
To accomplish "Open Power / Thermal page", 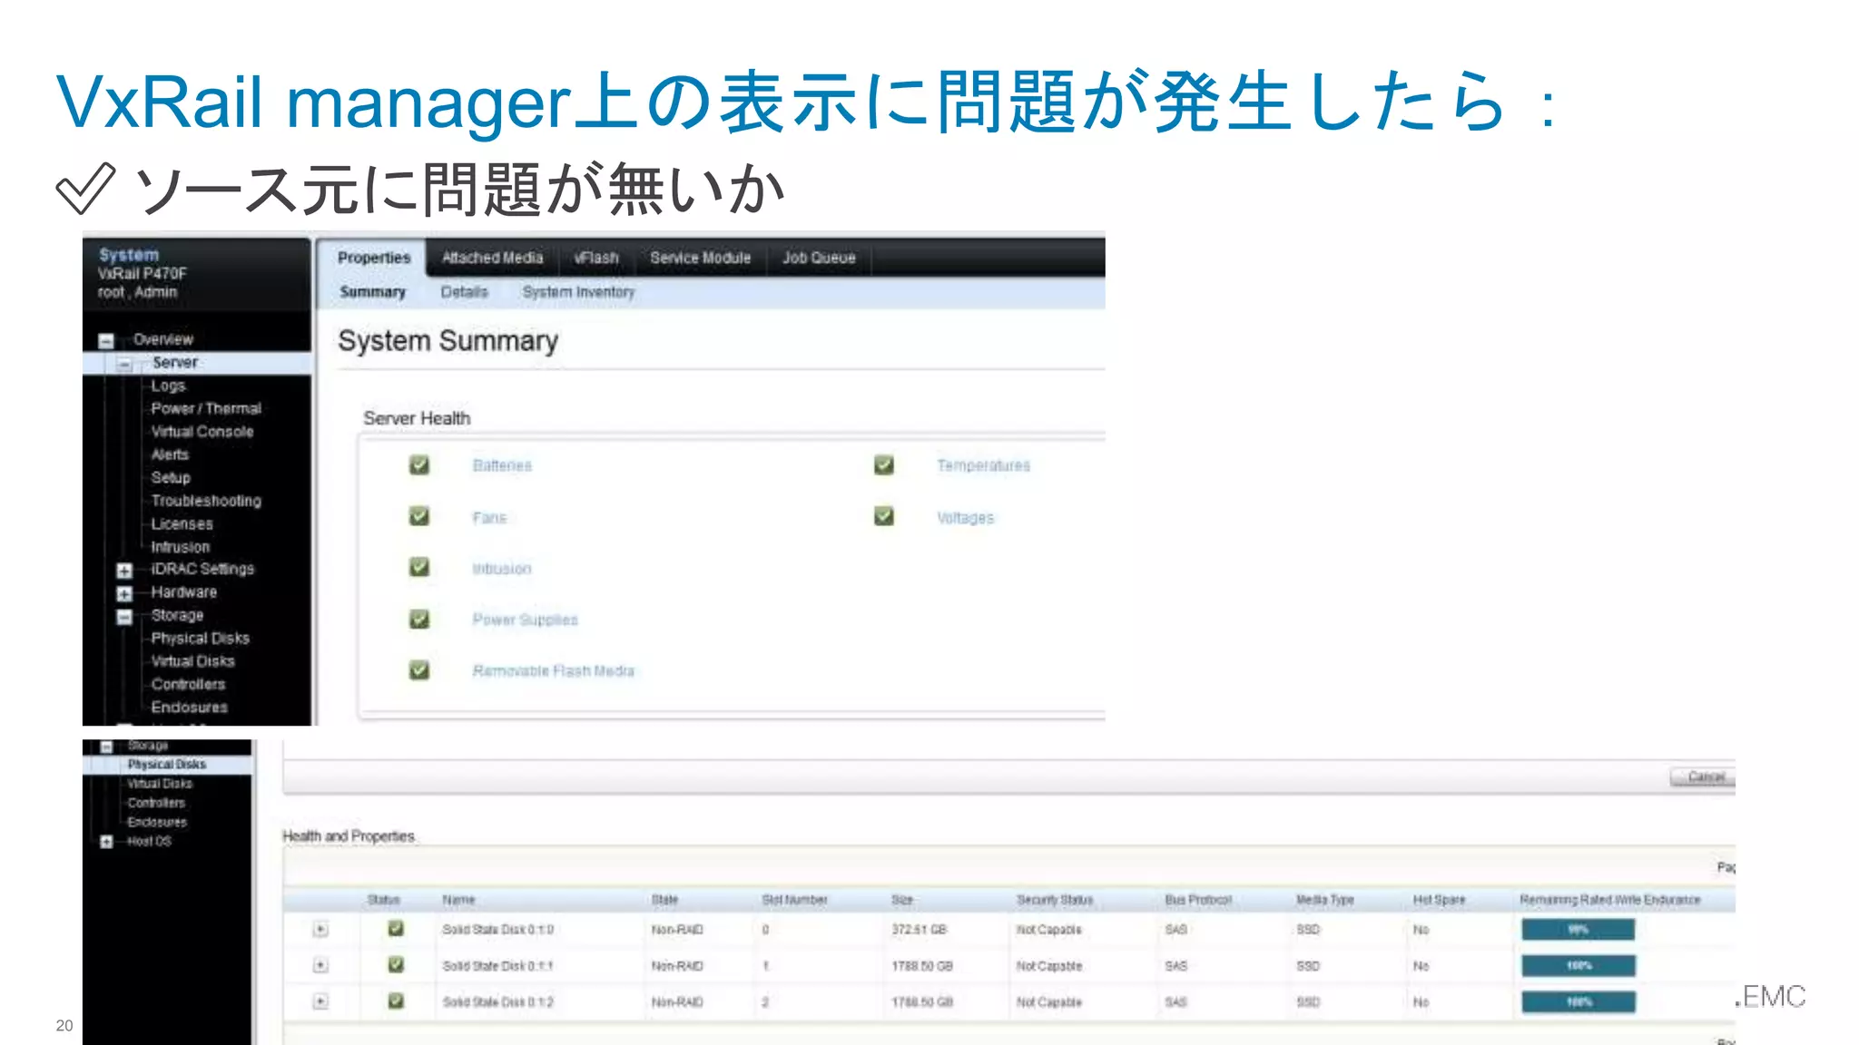I will pyautogui.click(x=206, y=408).
